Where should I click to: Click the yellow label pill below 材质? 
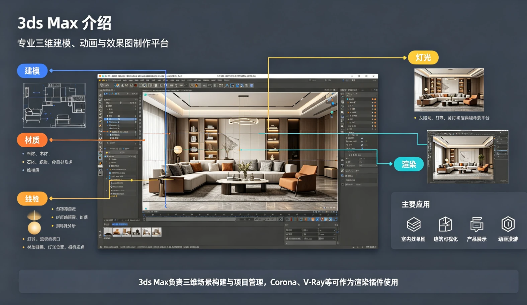pos(32,199)
